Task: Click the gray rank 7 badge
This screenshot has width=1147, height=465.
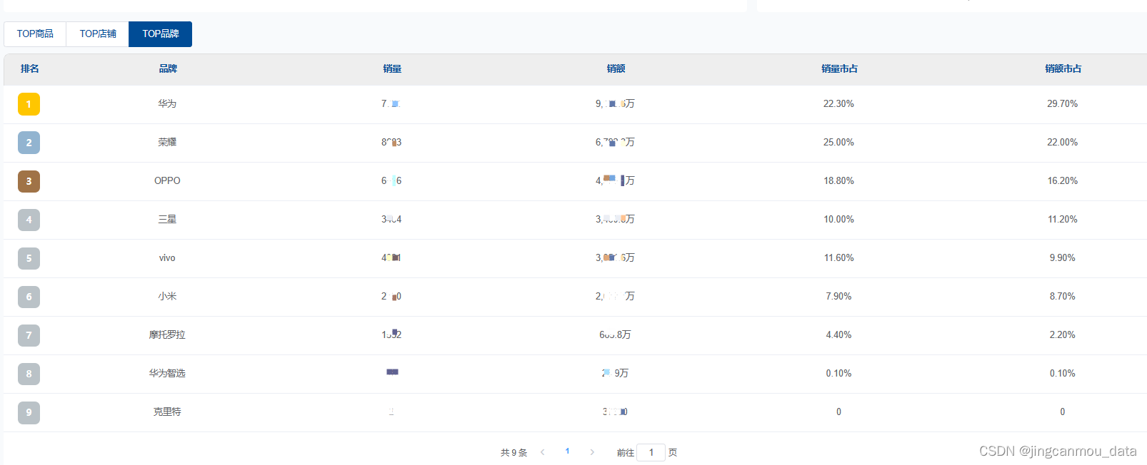Action: pos(29,335)
